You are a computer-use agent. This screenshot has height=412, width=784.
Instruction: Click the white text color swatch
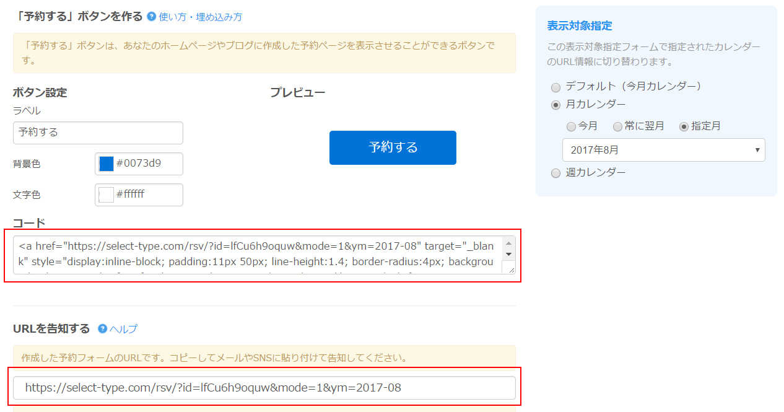107,195
